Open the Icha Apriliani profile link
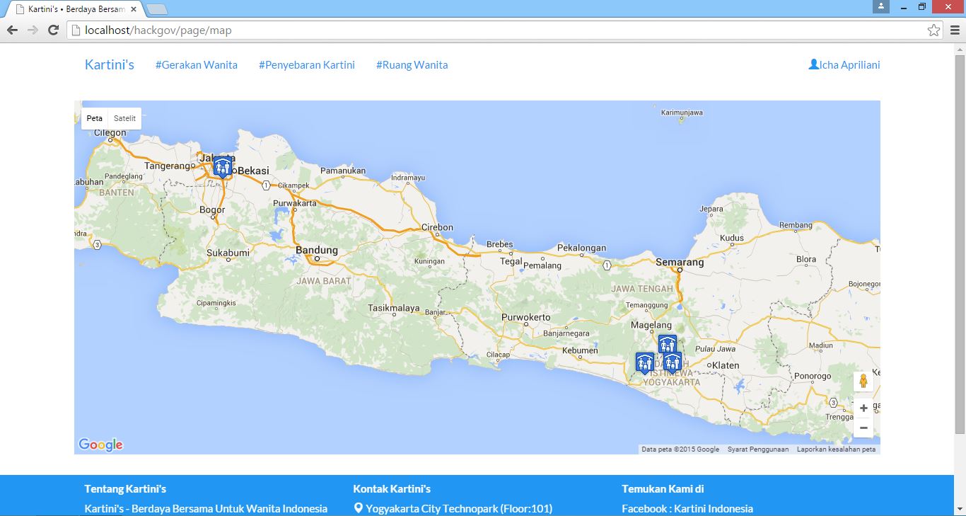966x516 pixels. click(x=844, y=64)
